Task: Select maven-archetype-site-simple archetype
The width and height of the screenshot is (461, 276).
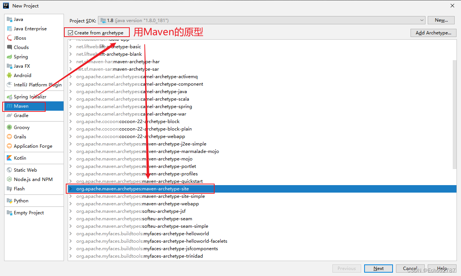Action: coord(262,196)
